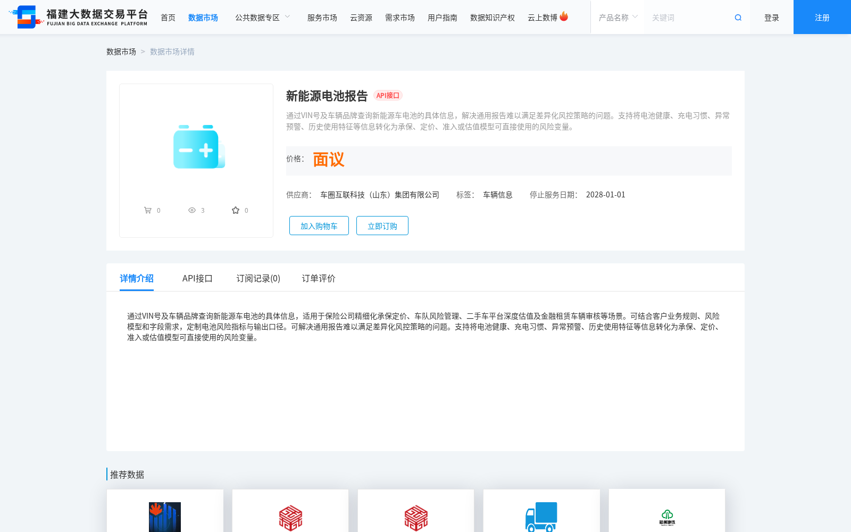Switch to the 详情介绍 tab
The height and width of the screenshot is (532, 851).
[137, 278]
